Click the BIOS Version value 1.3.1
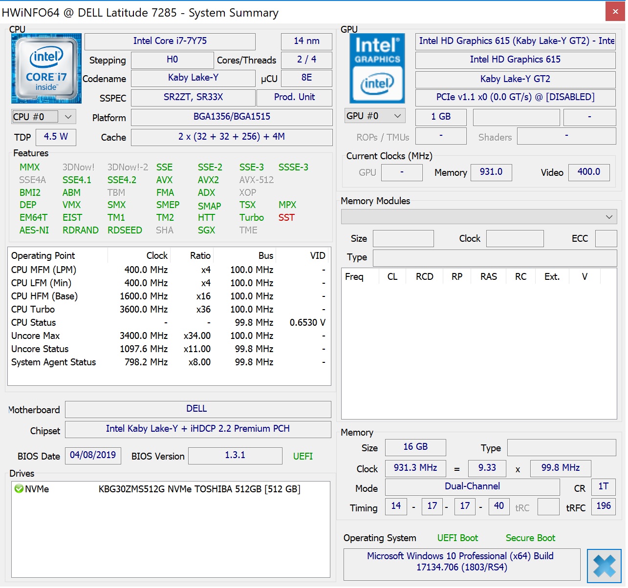628x588 pixels. click(x=235, y=455)
